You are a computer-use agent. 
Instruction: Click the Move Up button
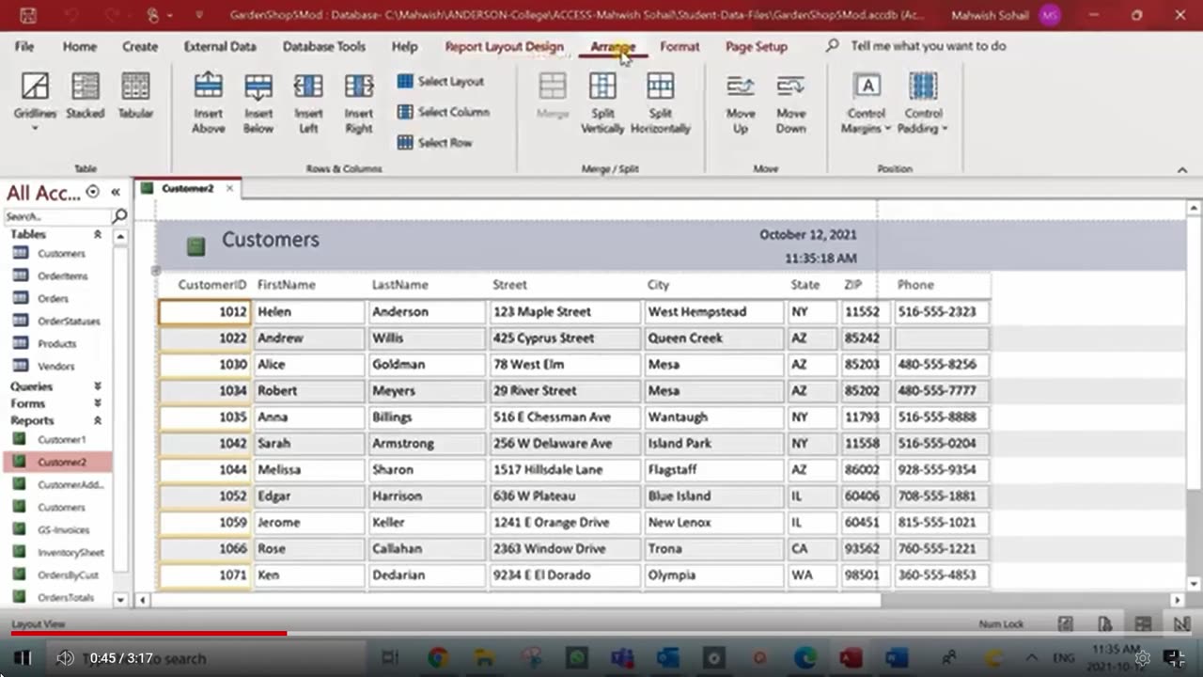(741, 102)
